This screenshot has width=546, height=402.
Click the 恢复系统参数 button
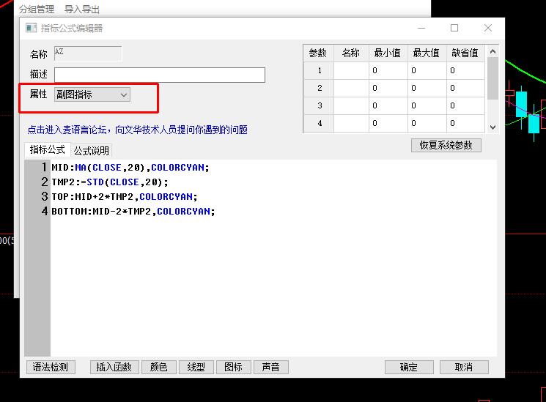click(446, 145)
